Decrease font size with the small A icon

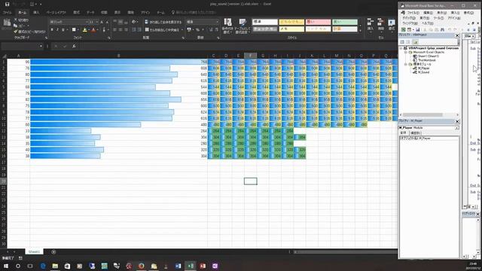pyautogui.click(x=107, y=22)
